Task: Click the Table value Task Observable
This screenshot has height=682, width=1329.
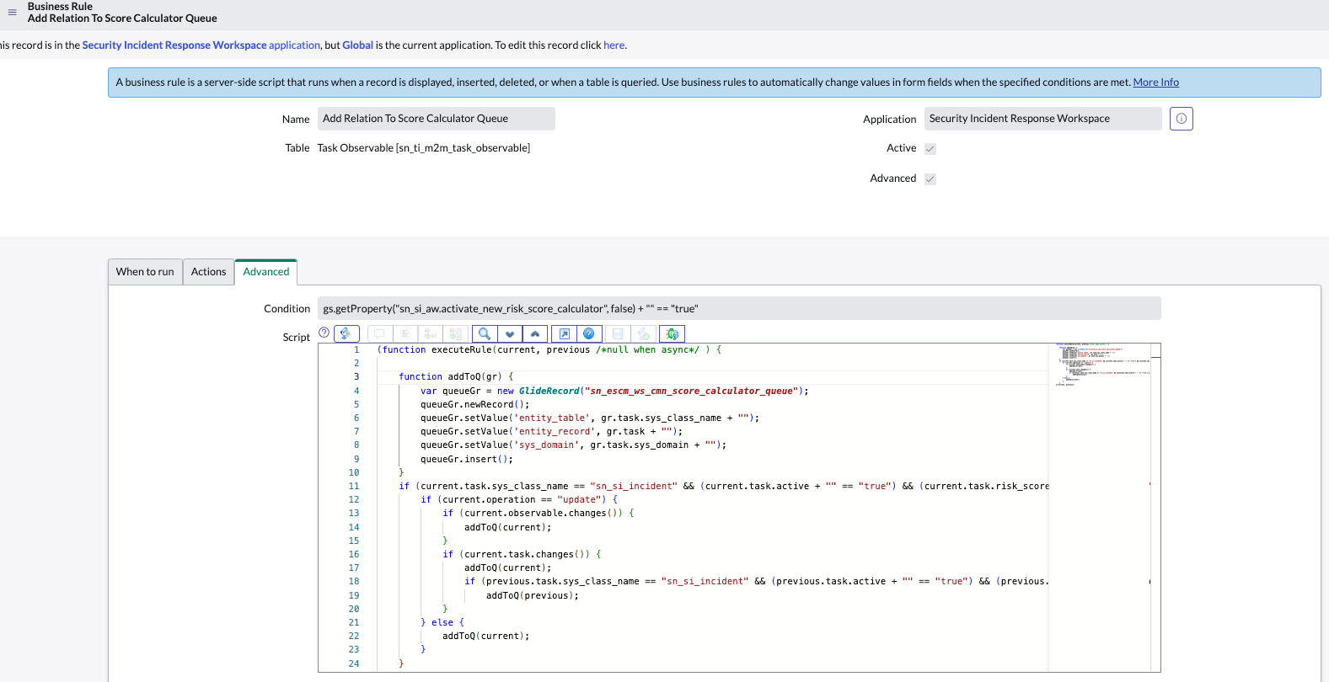Action: pyautogui.click(x=424, y=148)
